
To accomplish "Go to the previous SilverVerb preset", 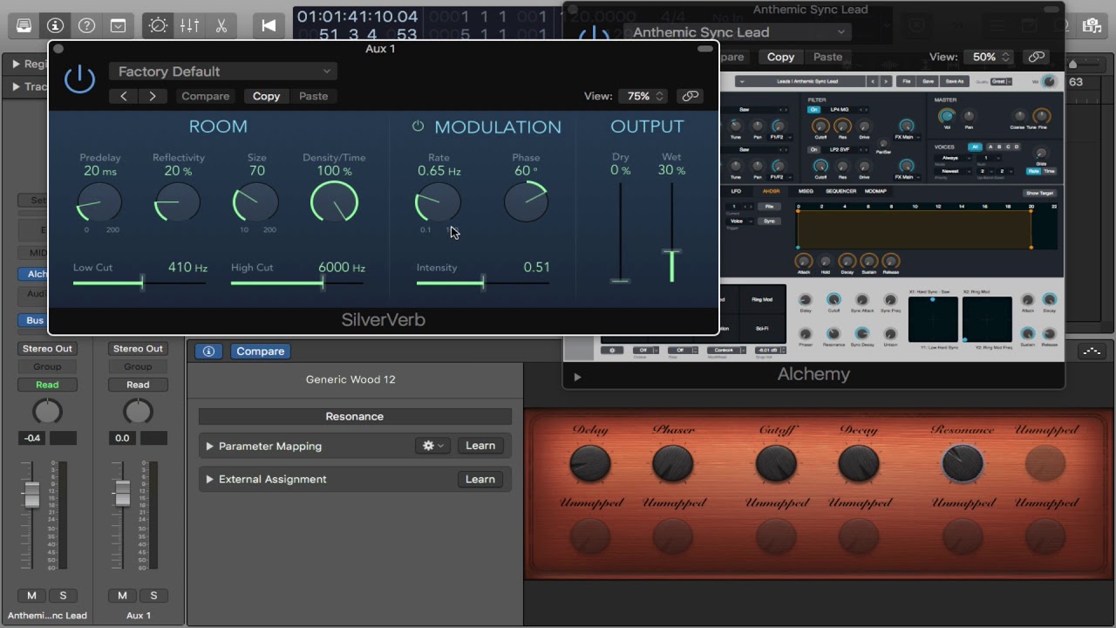I will tap(124, 96).
